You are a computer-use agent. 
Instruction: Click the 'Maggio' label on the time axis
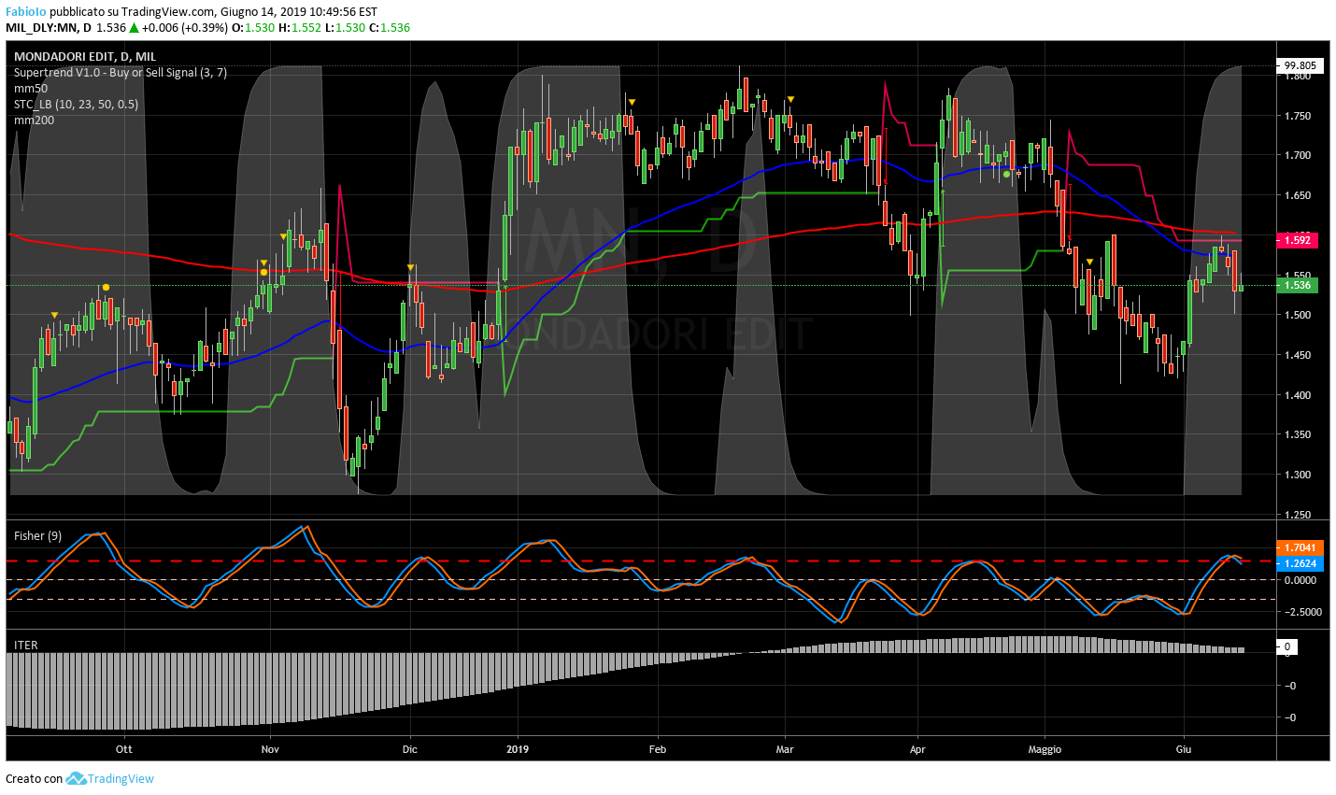(x=1045, y=749)
